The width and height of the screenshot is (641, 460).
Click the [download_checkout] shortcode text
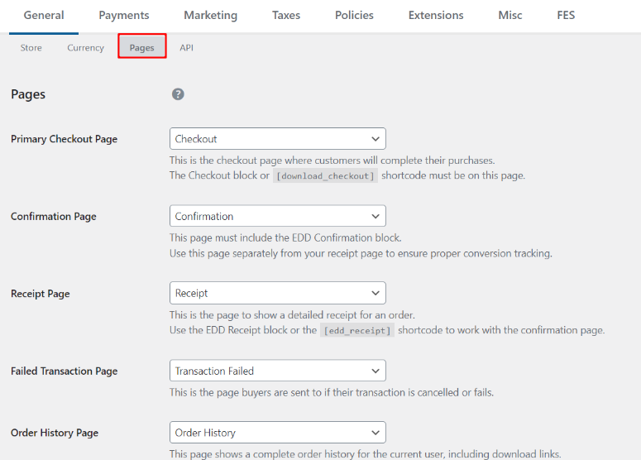click(x=325, y=175)
